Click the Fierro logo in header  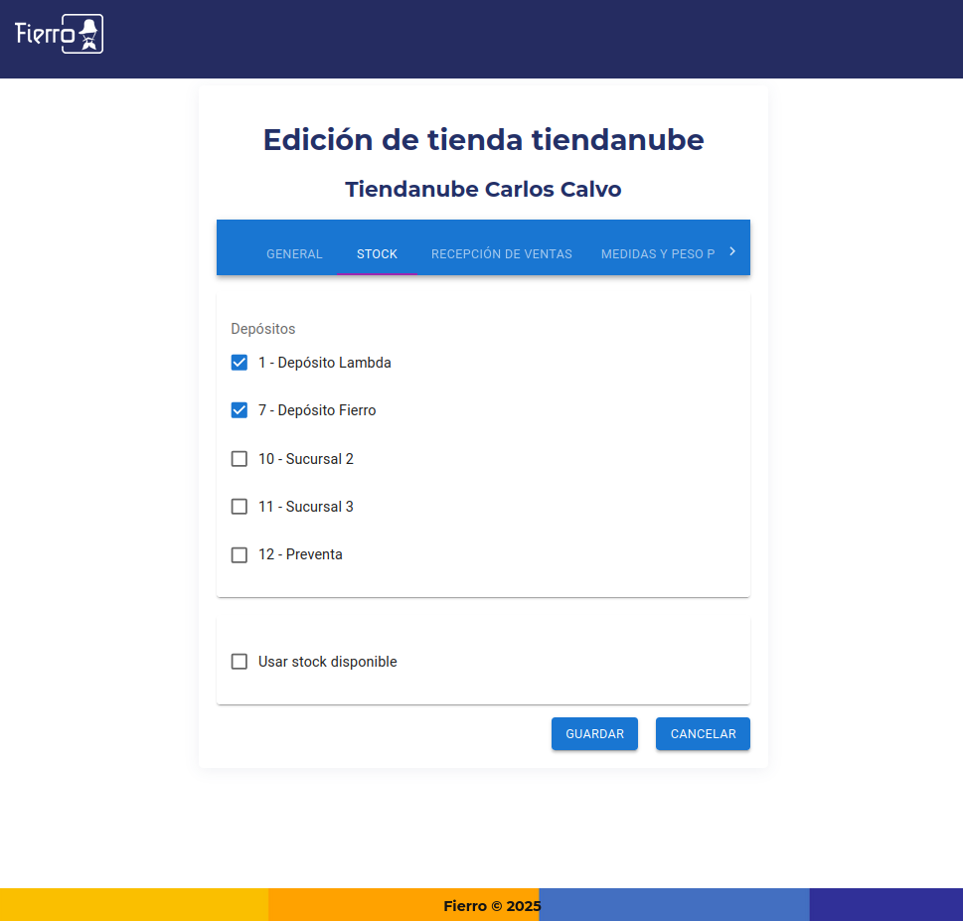pos(60,35)
